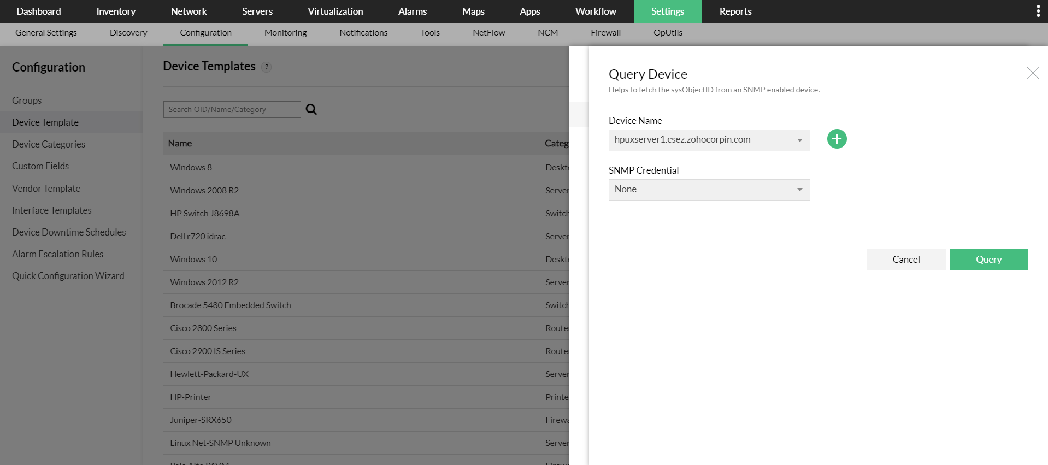
Task: Open the Juniper-SRX650 template
Action: pyautogui.click(x=201, y=420)
